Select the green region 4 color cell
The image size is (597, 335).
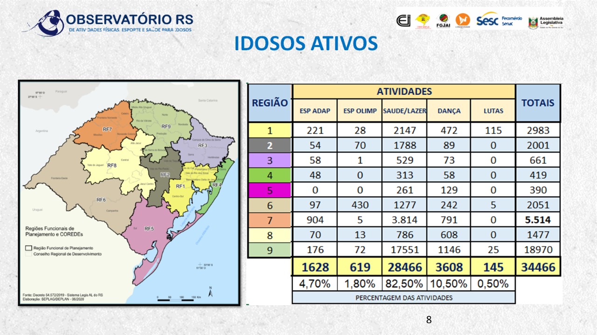coord(269,175)
